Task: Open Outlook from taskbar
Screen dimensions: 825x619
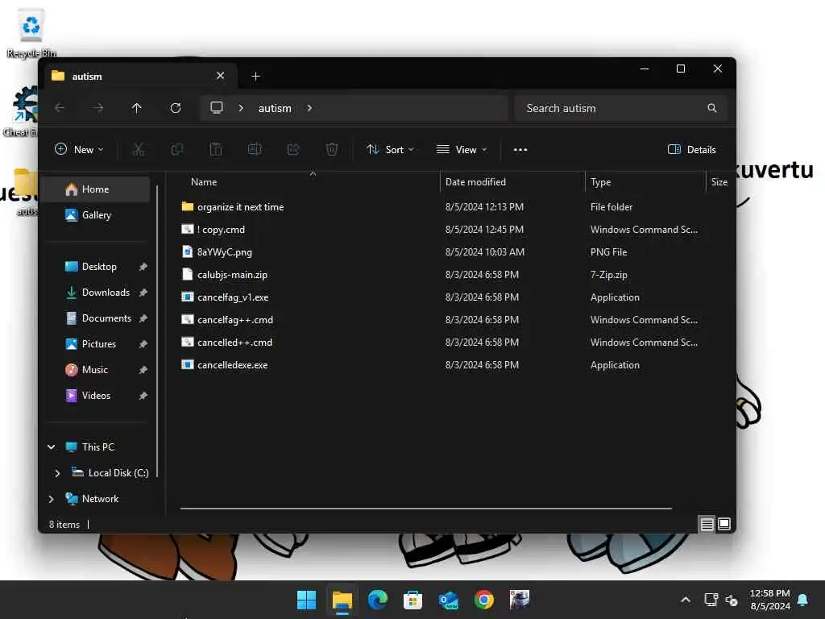Action: tap(449, 600)
